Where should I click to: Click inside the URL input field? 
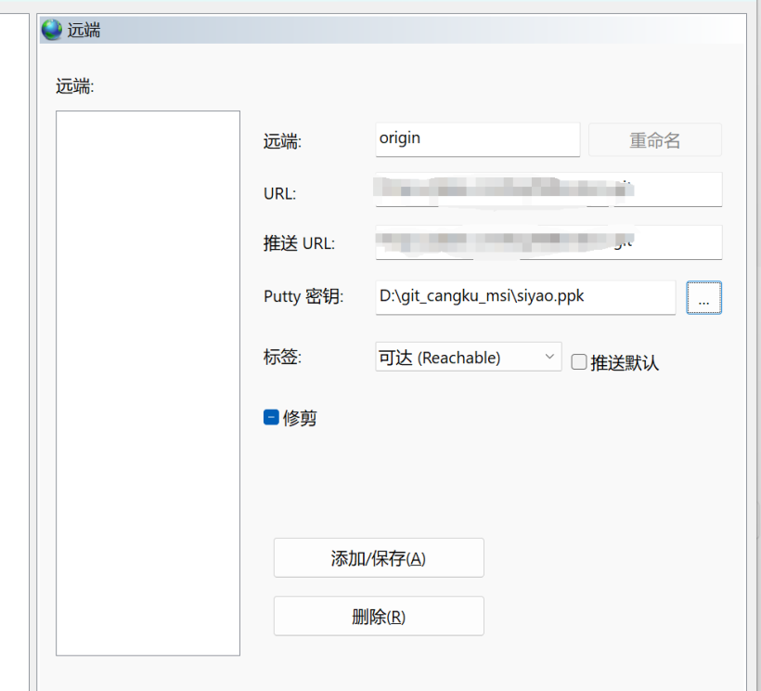(x=548, y=190)
